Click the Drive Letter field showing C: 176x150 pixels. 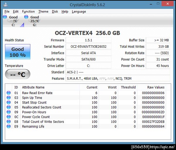click(89, 66)
